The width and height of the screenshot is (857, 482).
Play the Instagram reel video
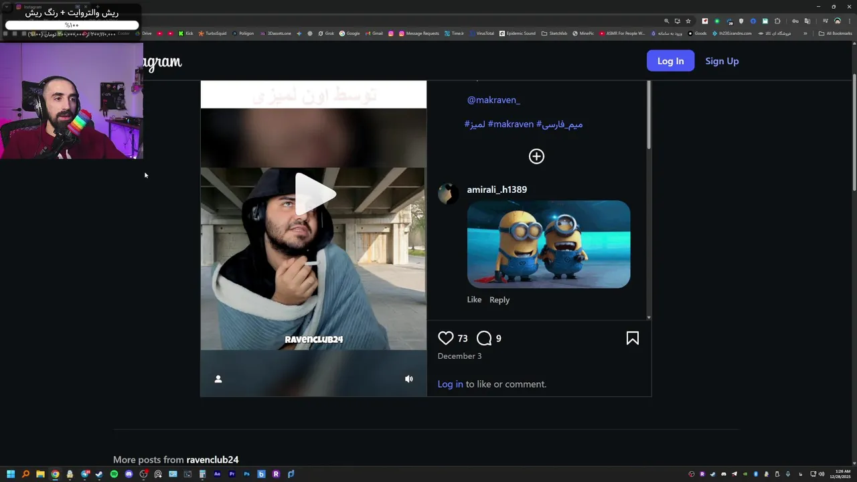(315, 193)
